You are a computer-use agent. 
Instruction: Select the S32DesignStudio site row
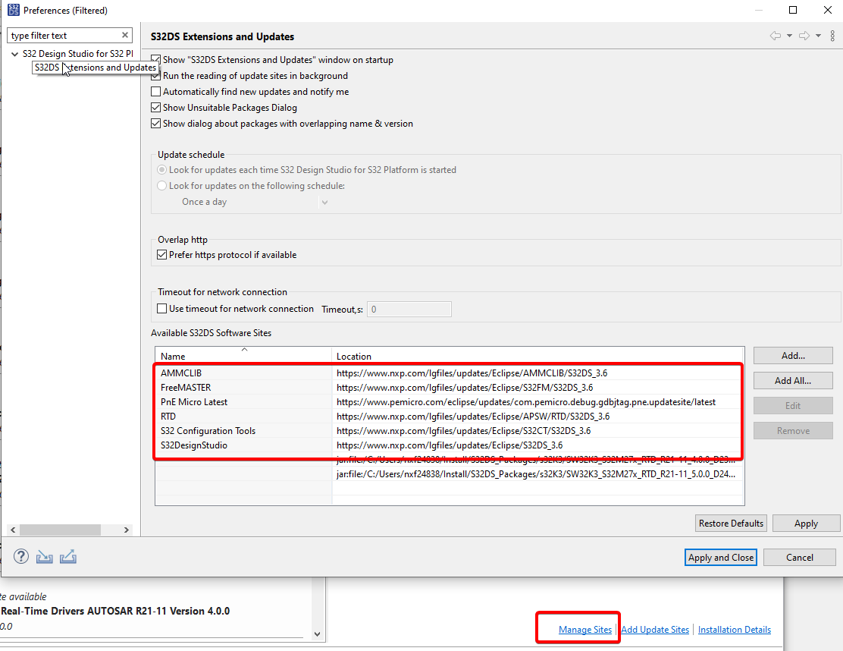click(450, 445)
